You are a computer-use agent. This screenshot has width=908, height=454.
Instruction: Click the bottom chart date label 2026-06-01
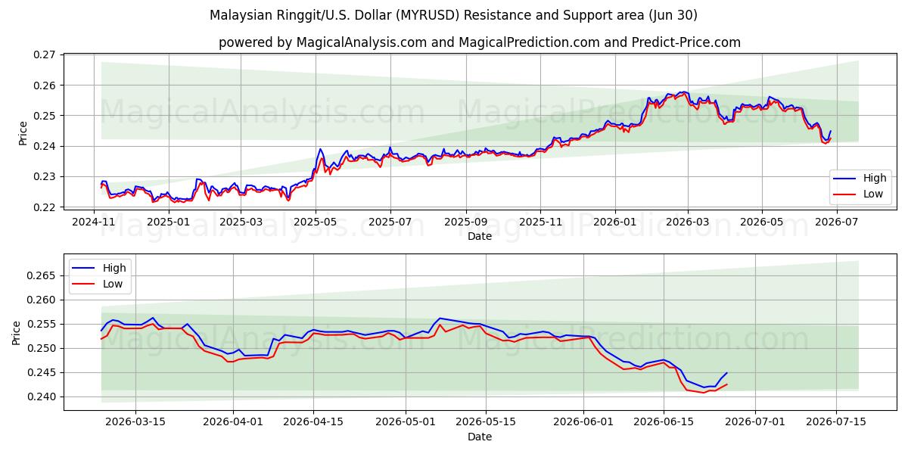pos(583,422)
